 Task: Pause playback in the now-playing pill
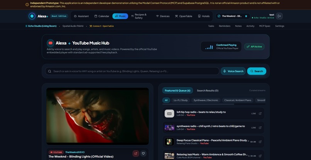[x=246, y=16]
